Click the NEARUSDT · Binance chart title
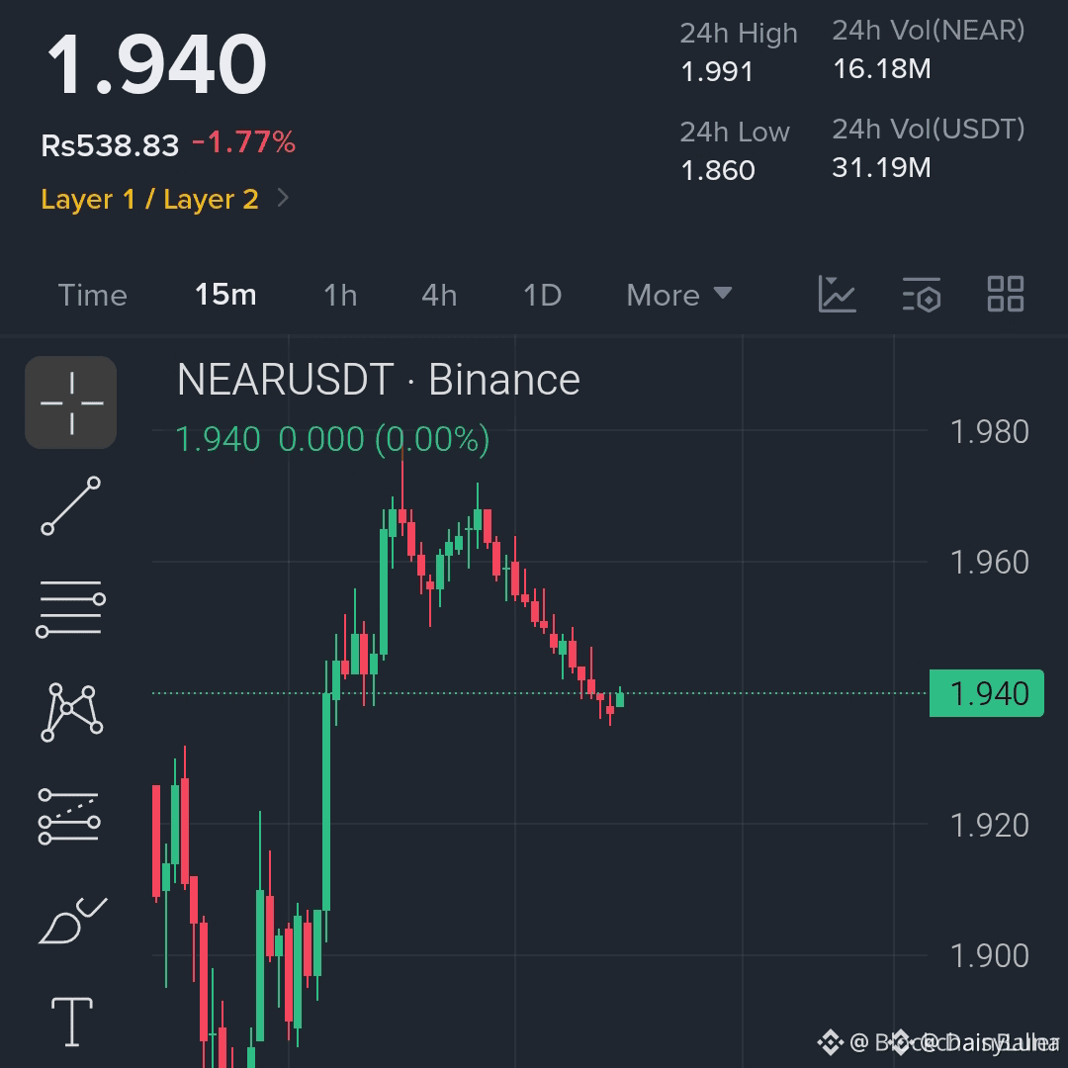 pyautogui.click(x=378, y=380)
